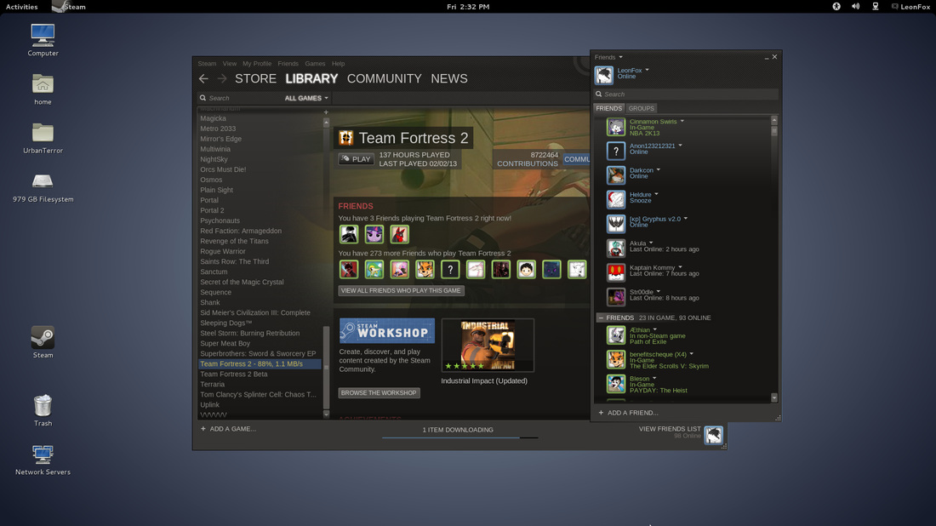Open Heldure friend avatar

(616, 199)
